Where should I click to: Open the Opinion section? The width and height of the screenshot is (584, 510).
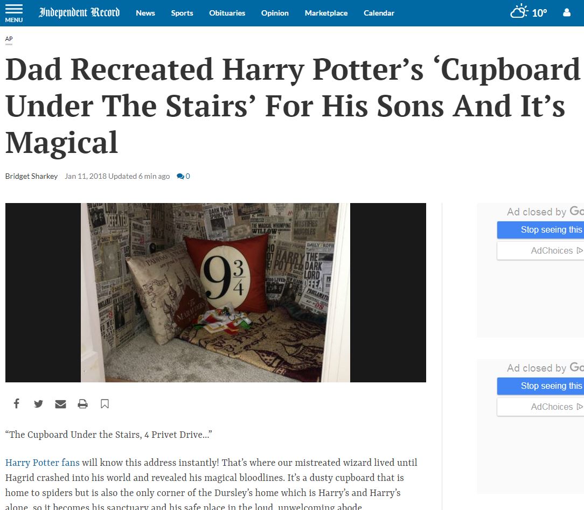coord(275,13)
